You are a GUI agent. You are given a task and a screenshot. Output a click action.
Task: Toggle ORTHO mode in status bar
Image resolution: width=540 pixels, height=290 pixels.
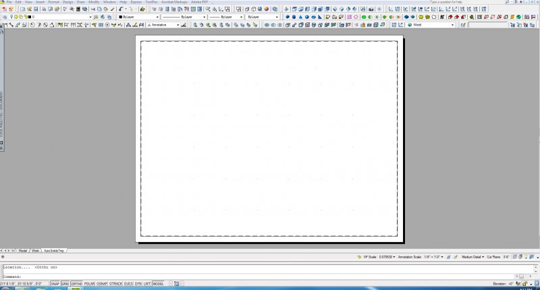pos(76,284)
